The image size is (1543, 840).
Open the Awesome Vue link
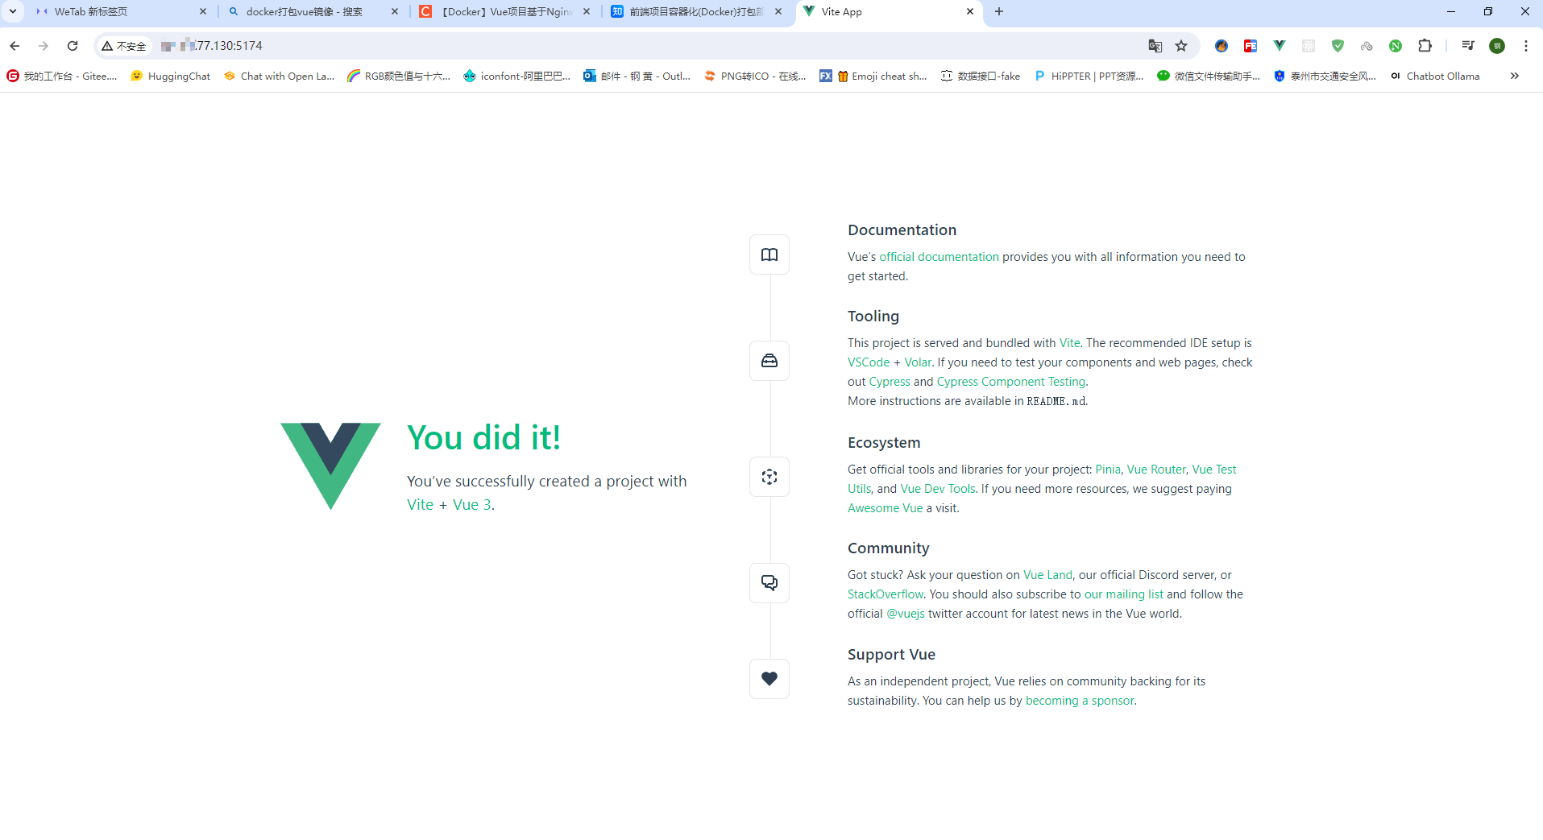click(x=885, y=508)
